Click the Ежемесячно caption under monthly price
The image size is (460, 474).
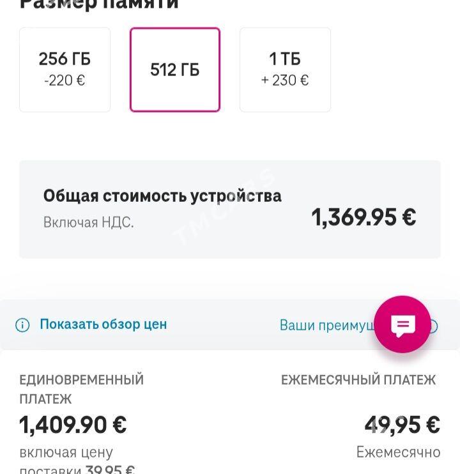[398, 452]
